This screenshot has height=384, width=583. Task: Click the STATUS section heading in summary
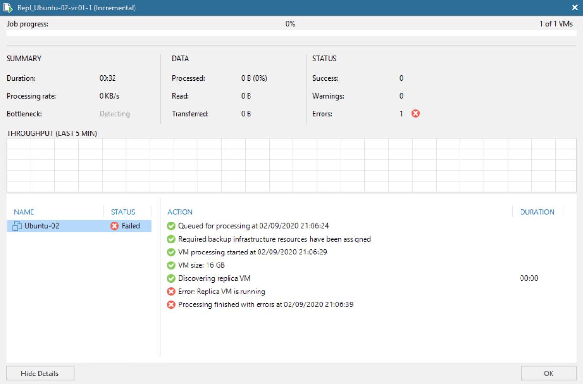pyautogui.click(x=324, y=59)
